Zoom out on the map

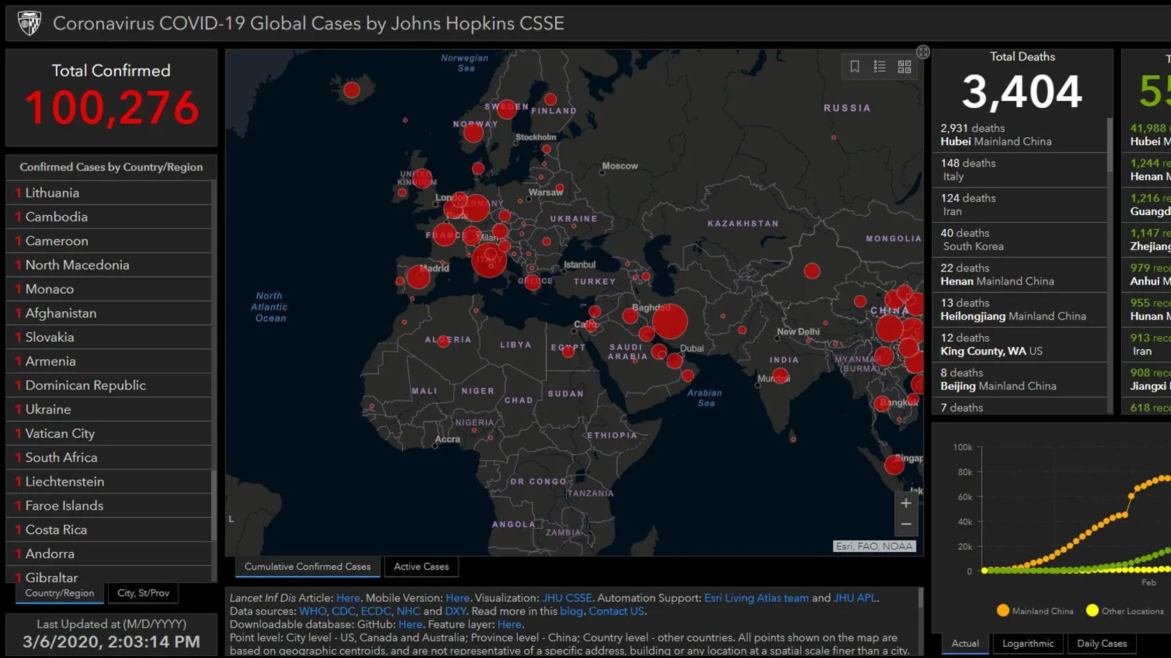click(906, 524)
